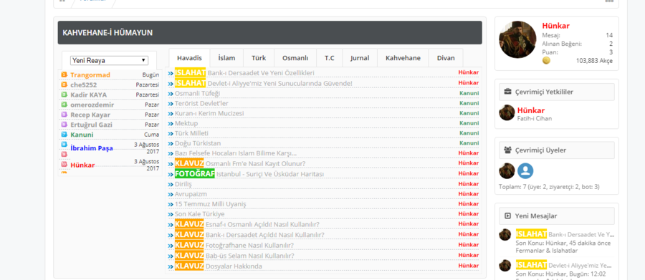The width and height of the screenshot is (645, 280).
Task: Select the Kahvehane tab
Action: tap(403, 58)
